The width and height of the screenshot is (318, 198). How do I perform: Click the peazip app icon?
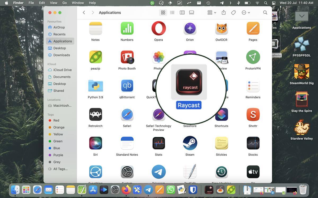click(x=95, y=57)
